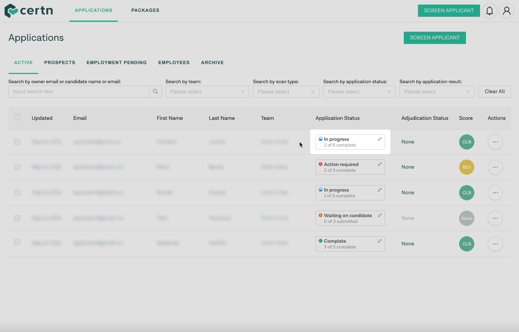Open the actions menu for the Complete row
The image size is (519, 332).
point(495,243)
